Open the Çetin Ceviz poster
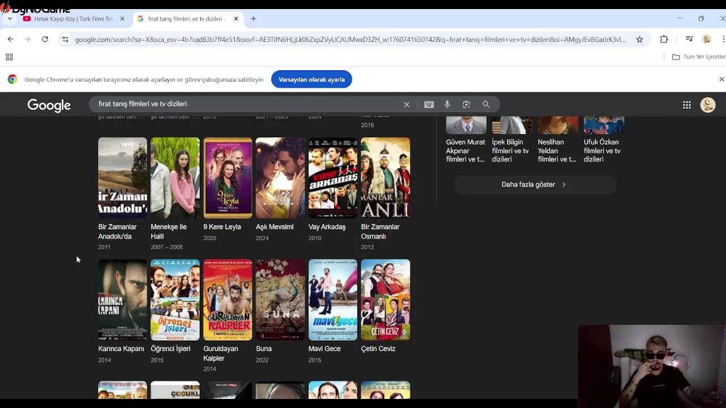 point(386,300)
